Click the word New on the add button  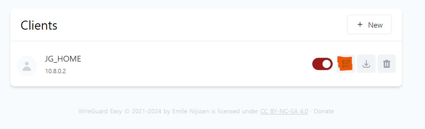pyautogui.click(x=375, y=25)
